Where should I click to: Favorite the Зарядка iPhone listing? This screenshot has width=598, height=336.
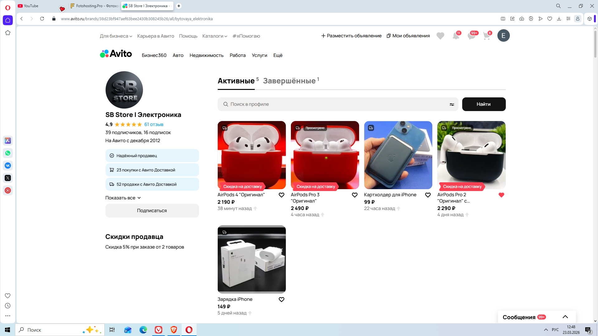click(281, 300)
